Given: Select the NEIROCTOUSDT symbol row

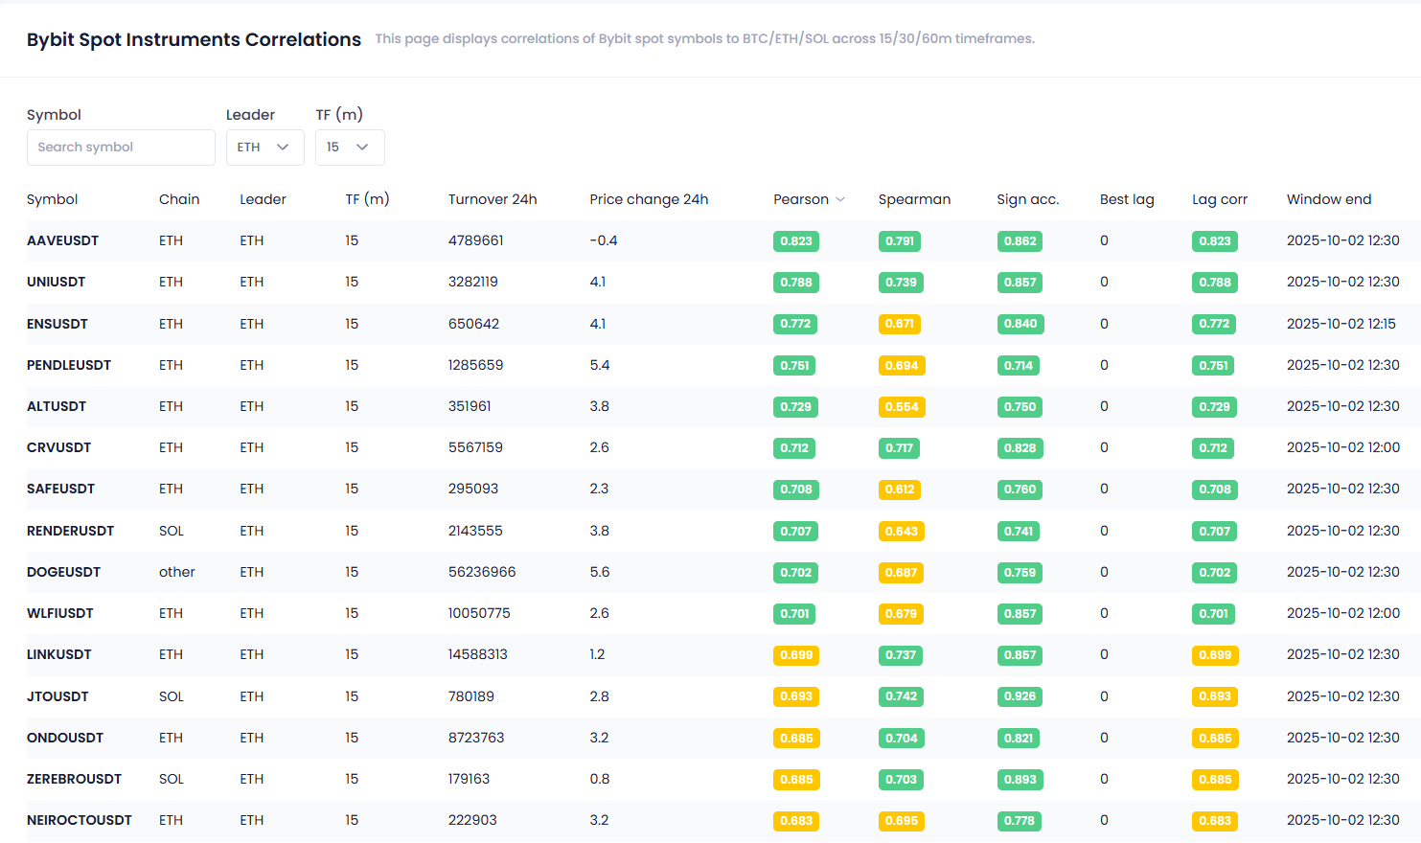Looking at the screenshot, I should 723,820.
